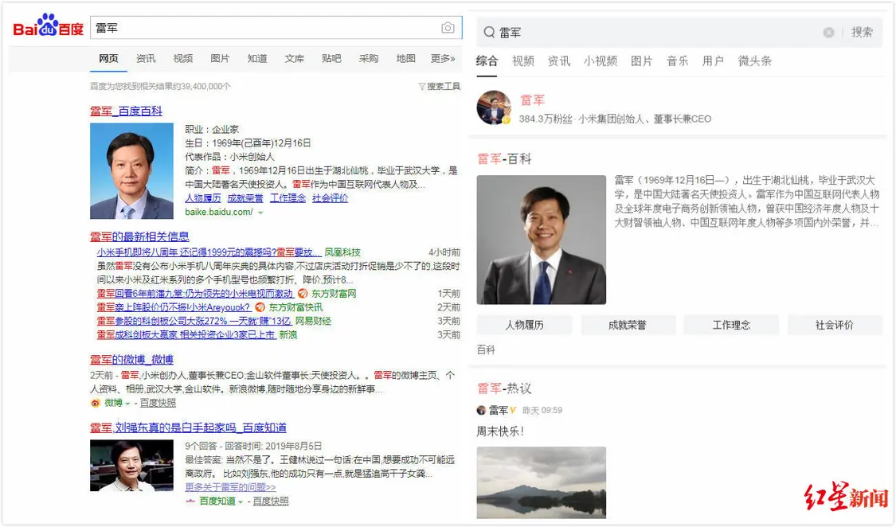Open the Toutiao 百科 portrait photo
The image size is (896, 527).
(541, 240)
